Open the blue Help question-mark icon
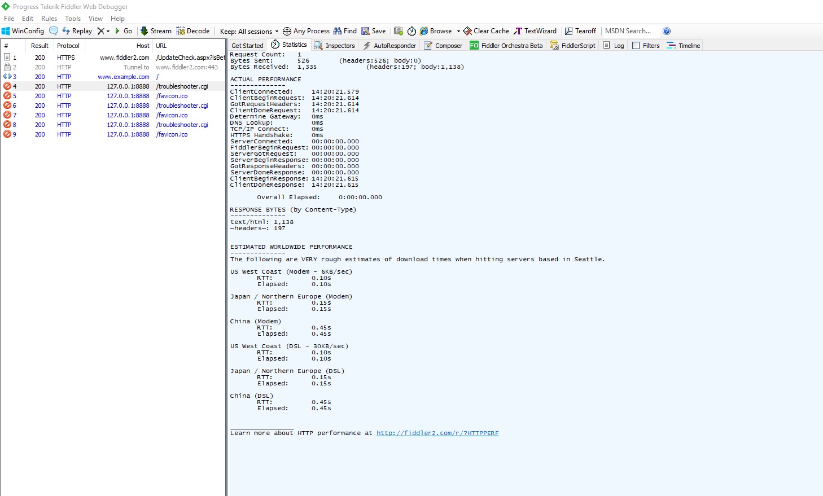Screen dimensions: 823x496 pos(667,31)
